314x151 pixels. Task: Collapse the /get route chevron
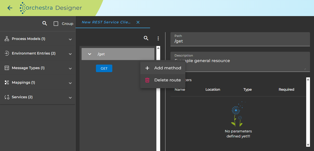click(89, 54)
